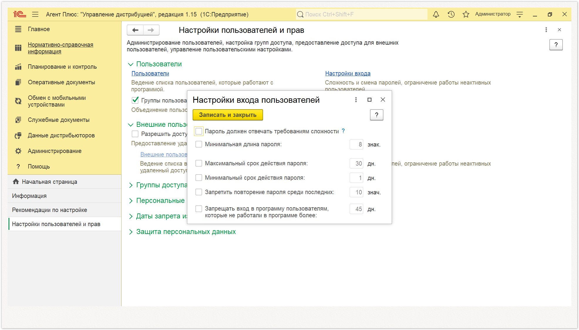The width and height of the screenshot is (579, 330).
Task: Maximize the Настройки входа пользователей dialog
Action: tap(369, 100)
